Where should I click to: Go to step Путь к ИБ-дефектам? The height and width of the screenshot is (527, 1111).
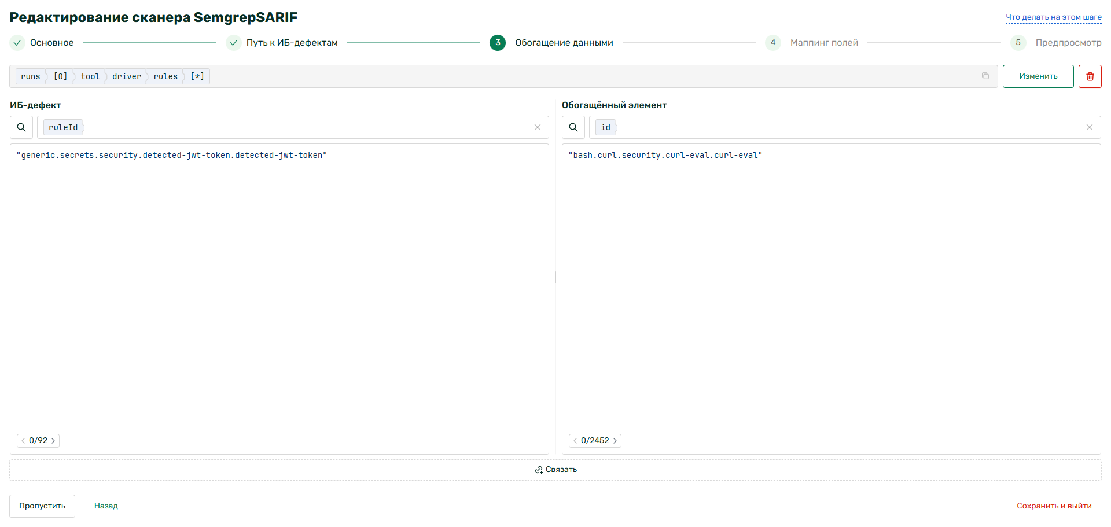tap(282, 43)
